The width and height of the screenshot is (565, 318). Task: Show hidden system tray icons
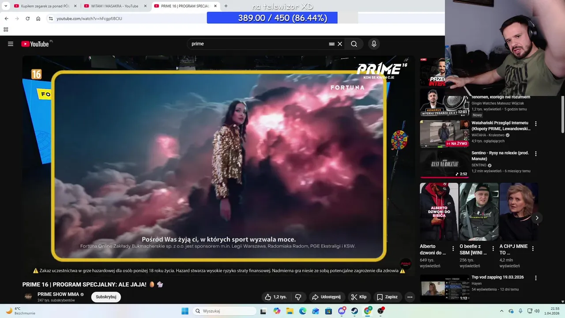501,311
